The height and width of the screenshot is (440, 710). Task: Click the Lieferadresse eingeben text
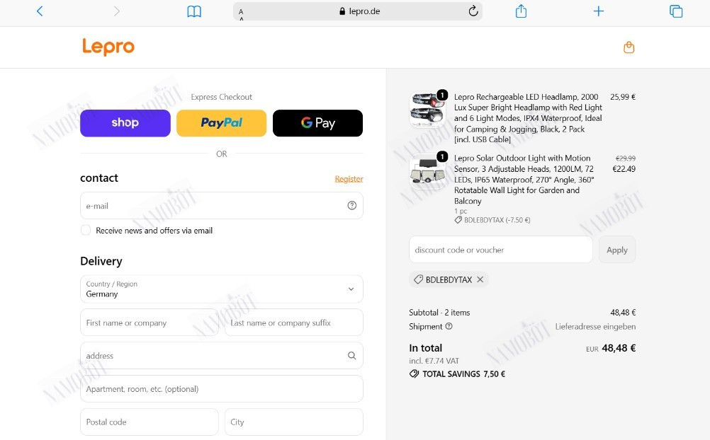coord(595,327)
